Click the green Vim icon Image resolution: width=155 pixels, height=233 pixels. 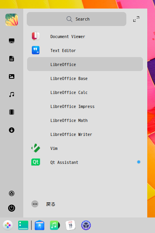point(36,148)
